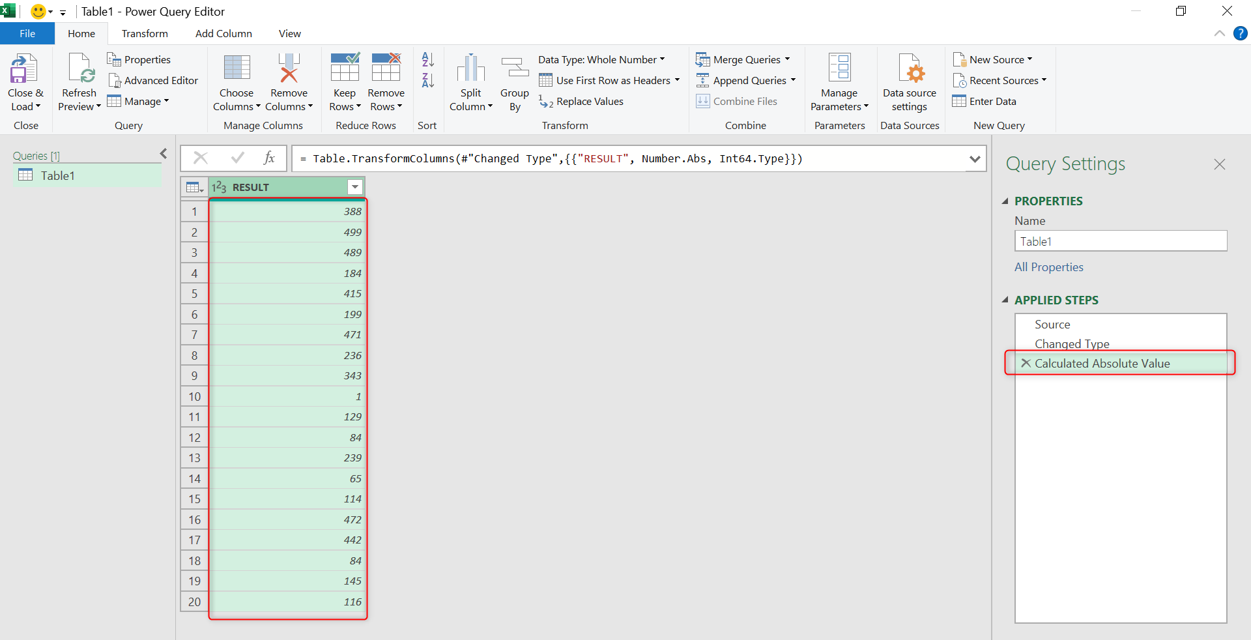The width and height of the screenshot is (1251, 640).
Task: Collapse the PROPERTIES section
Action: coord(1005,201)
